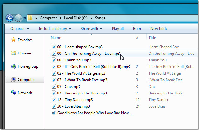Click music icon of On The Turning Away
Screen dimensions: 199x130
54,53
